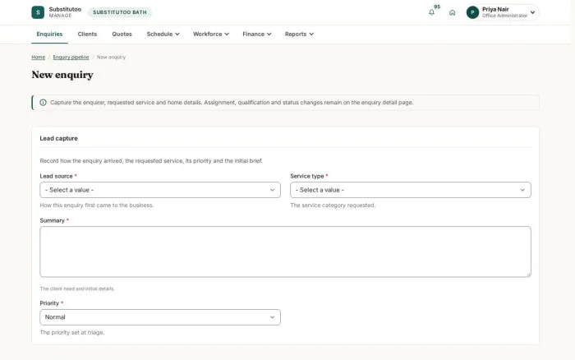Click the home icon in header
Image resolution: width=575 pixels, height=360 pixels.
[x=452, y=12]
